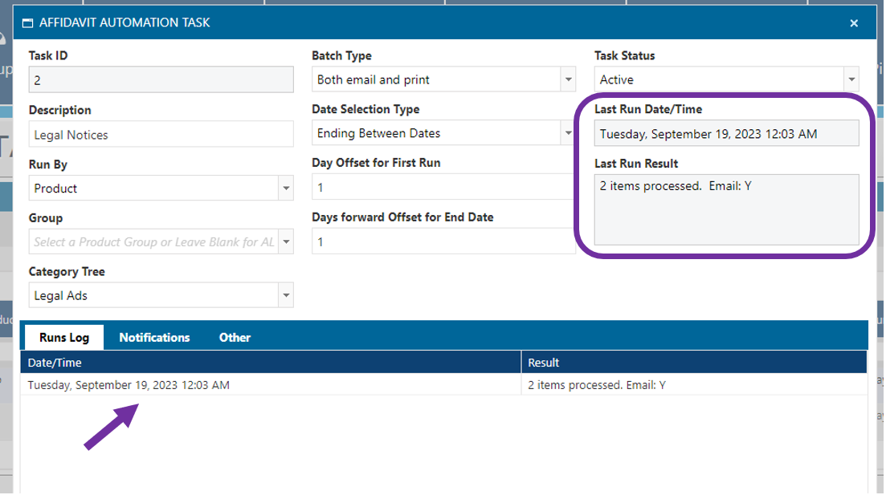
Task: Click the Last Run Result text box
Action: pos(726,209)
